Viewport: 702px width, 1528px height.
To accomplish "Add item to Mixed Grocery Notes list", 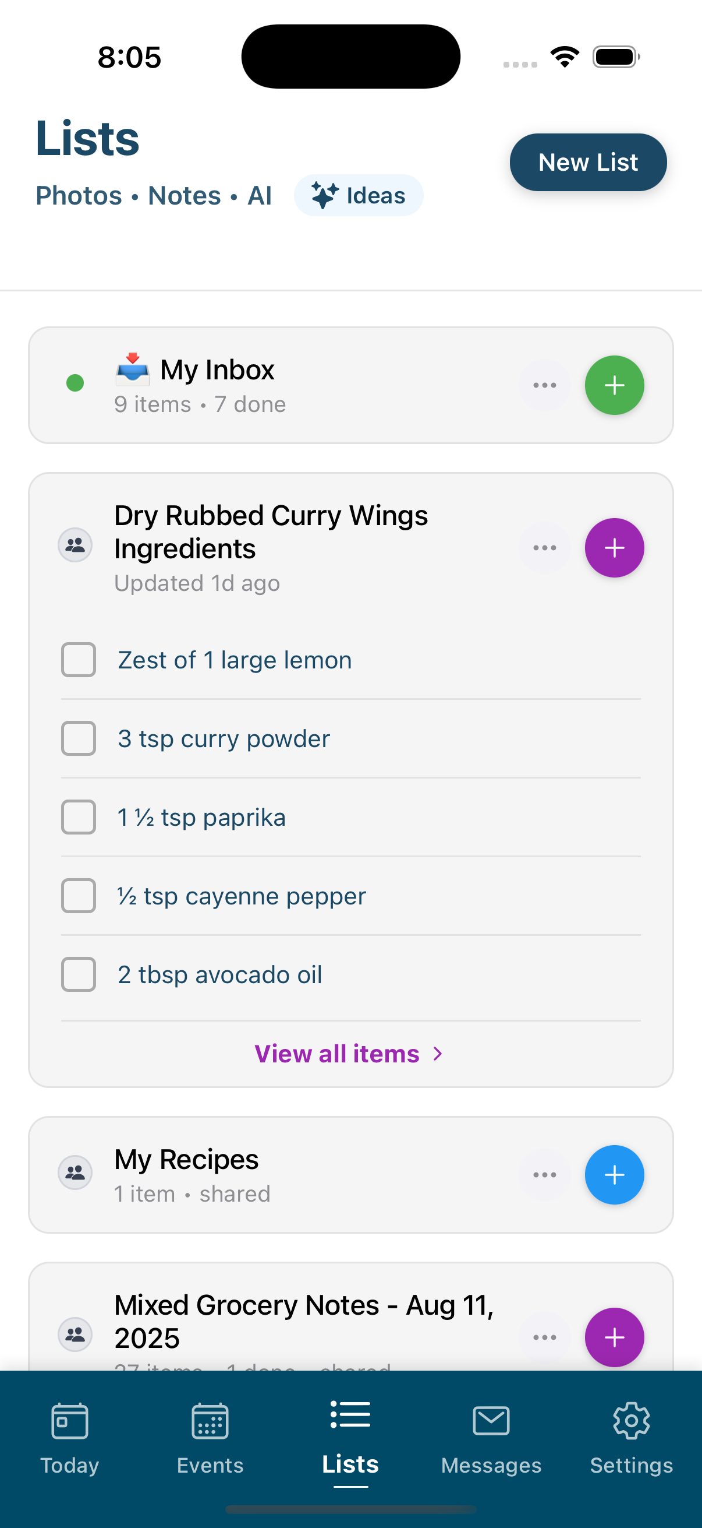I will coord(614,1337).
